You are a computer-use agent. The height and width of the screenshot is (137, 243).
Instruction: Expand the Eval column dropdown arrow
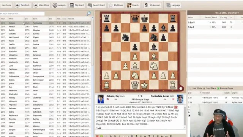pyautogui.click(x=200, y=93)
